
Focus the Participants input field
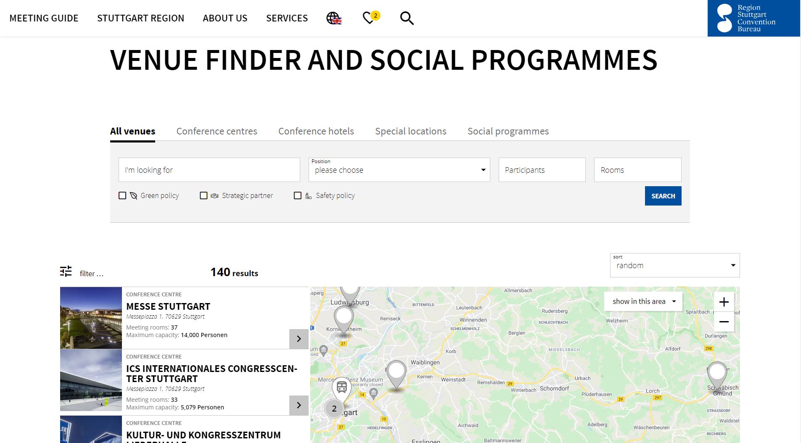pyautogui.click(x=542, y=170)
